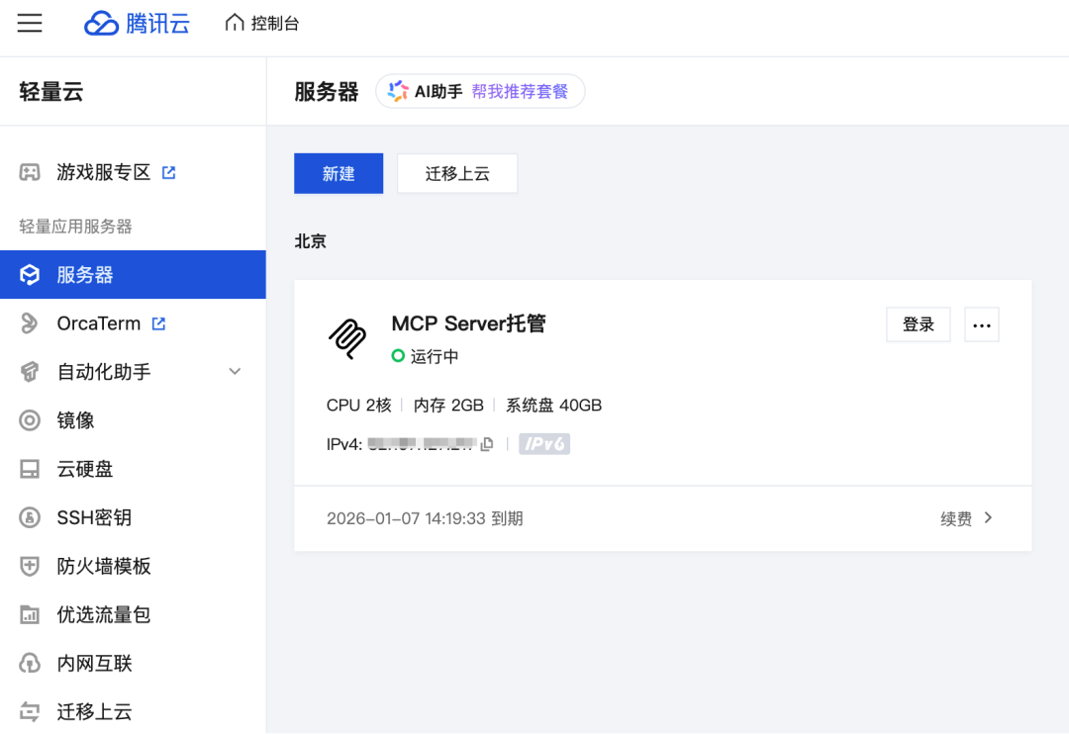
Task: Copy the IPv4 address
Action: point(487,444)
